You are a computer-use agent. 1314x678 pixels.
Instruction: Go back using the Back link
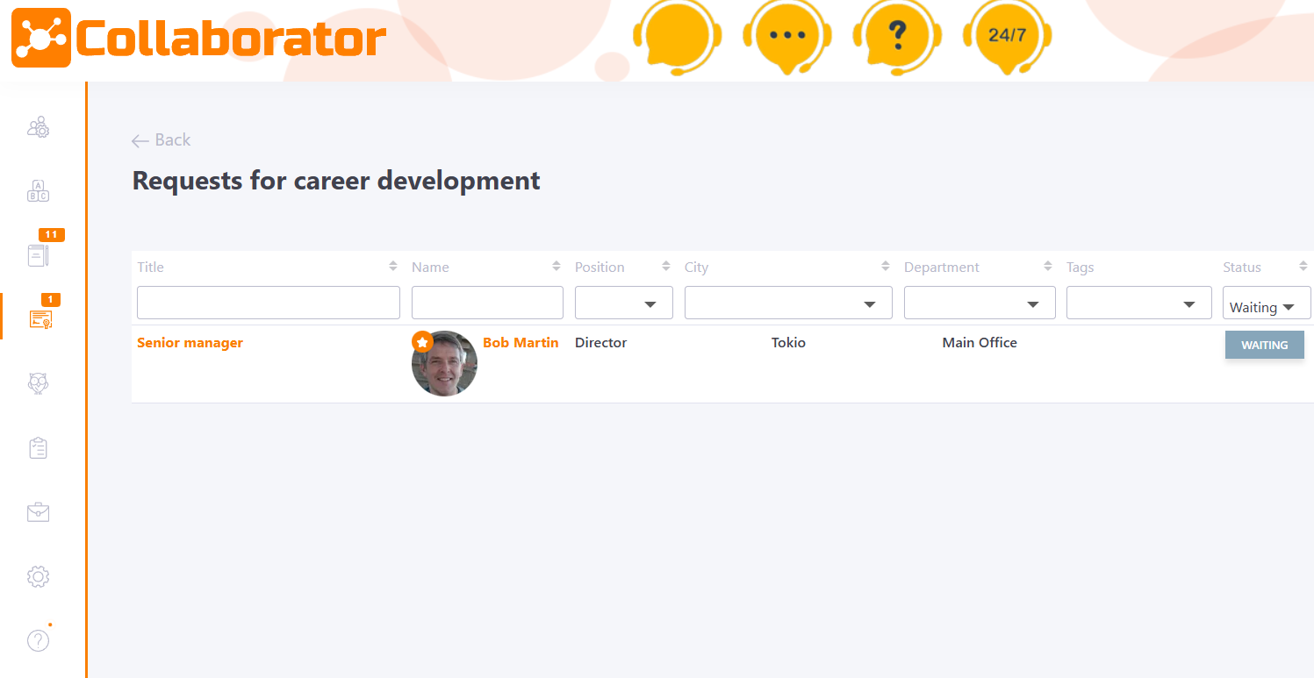tap(162, 140)
